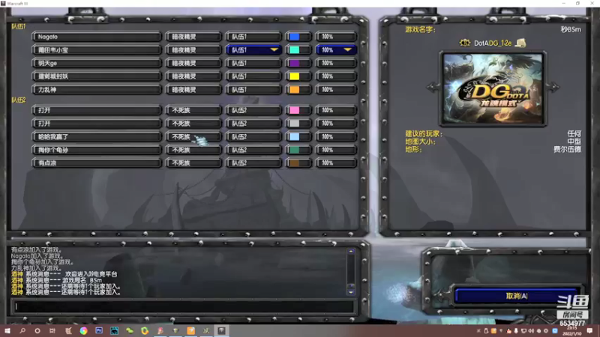Click the microphone icon in system tray
Screen dimensions: 600x337
tap(516, 331)
